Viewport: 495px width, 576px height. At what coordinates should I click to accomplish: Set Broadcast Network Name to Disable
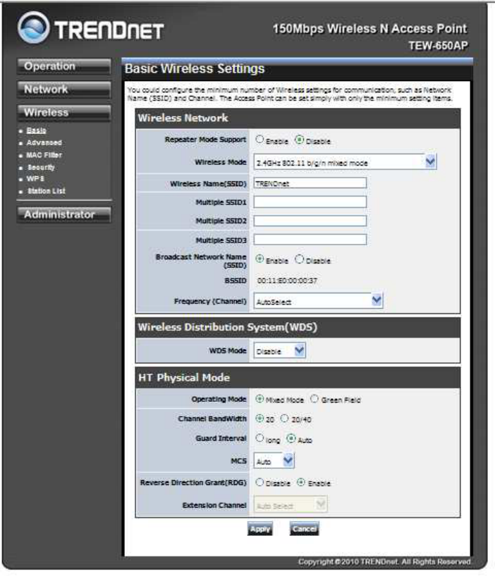300,259
